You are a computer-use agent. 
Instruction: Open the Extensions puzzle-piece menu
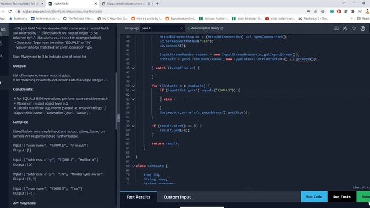[x=353, y=12]
